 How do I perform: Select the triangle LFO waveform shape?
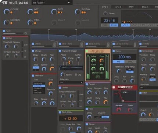134,25
